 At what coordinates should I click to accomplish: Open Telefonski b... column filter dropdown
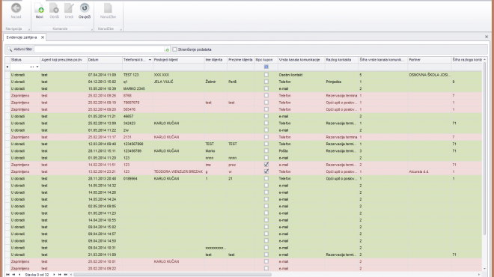(150, 60)
